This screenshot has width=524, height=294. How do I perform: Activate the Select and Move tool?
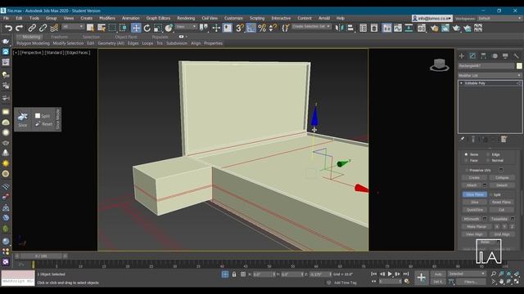[x=136, y=28]
